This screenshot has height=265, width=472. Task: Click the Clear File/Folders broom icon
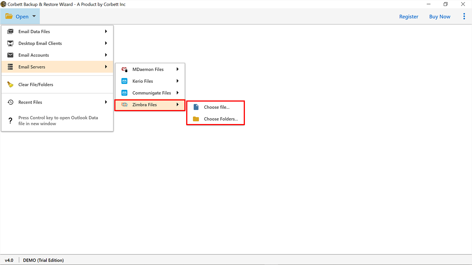tap(10, 85)
